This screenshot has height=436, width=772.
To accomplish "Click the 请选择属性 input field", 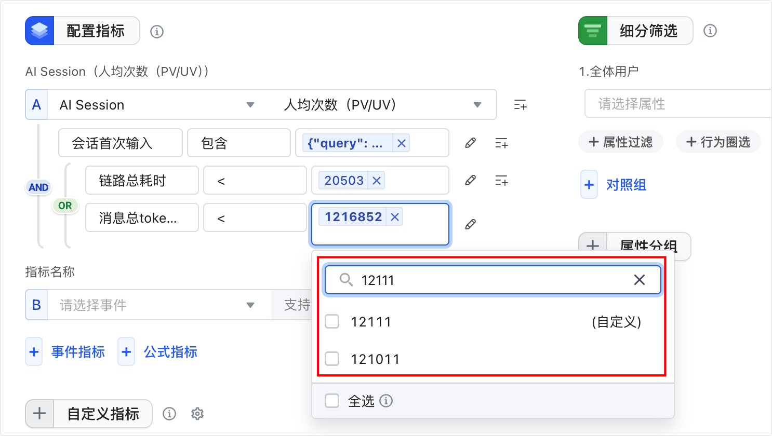I will [x=678, y=104].
